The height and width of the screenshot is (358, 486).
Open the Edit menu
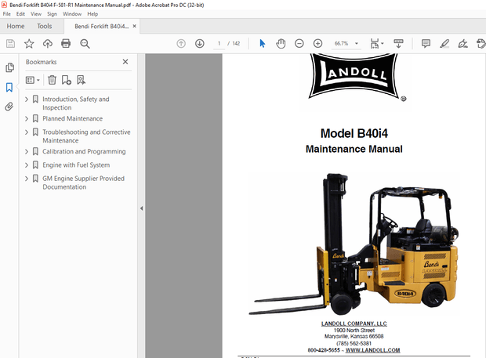[x=20, y=14]
